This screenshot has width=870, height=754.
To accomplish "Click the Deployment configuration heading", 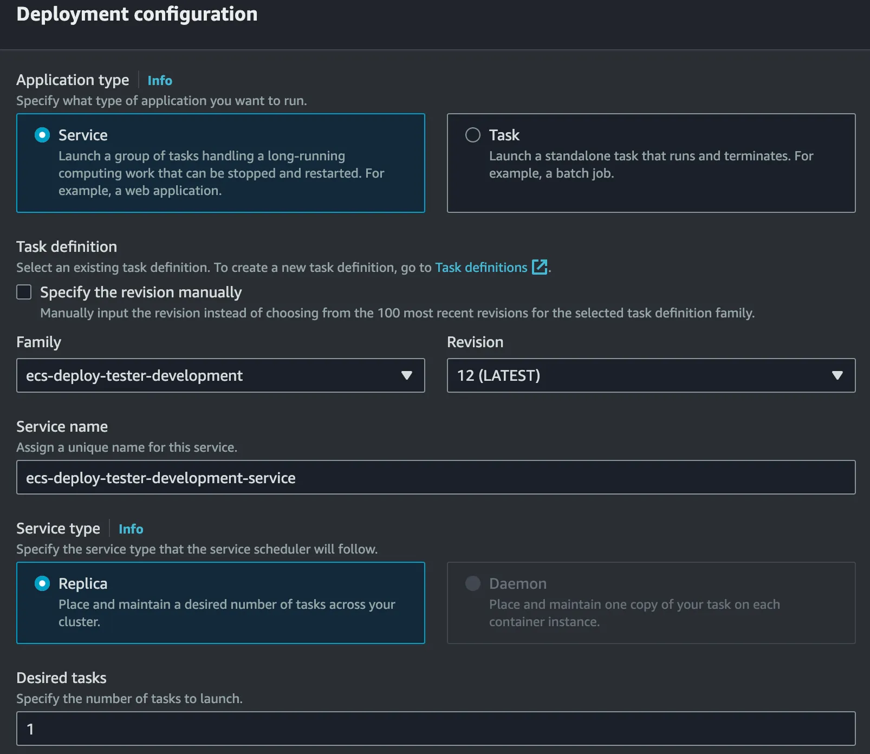I will point(137,14).
